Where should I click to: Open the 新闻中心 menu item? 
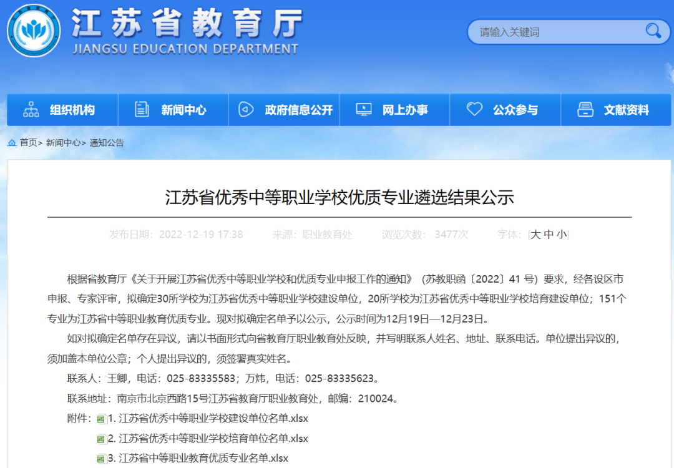[x=173, y=110]
